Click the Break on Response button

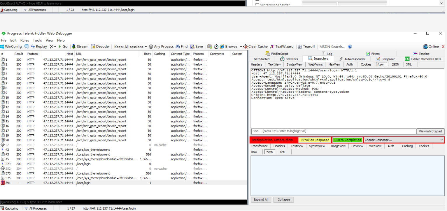coord(315,140)
